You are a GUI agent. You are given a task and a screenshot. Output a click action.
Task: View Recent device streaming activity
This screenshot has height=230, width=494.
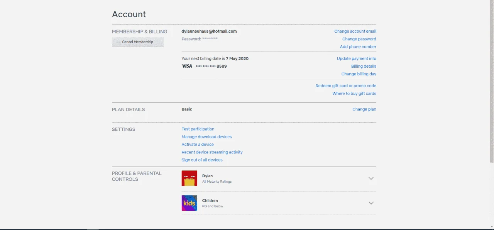tap(212, 152)
